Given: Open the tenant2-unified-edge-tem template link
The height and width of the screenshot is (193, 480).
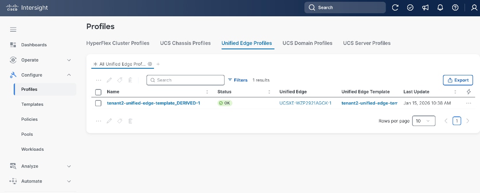Looking at the screenshot, I should 370,103.
